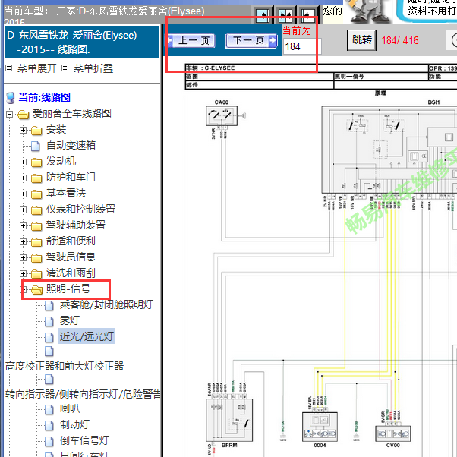
Task: Open the 倒车信号灯 entry
Action: 84,440
